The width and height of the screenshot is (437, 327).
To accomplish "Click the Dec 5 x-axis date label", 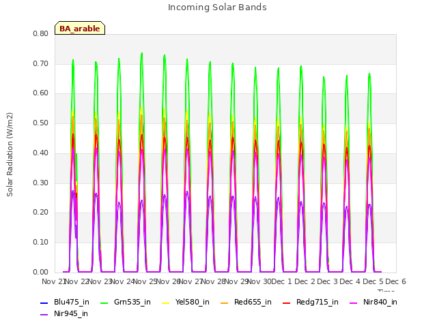I will [373, 281].
